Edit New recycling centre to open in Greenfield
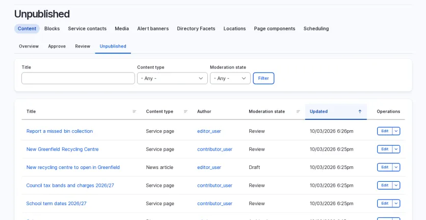Image resolution: width=426 pixels, height=220 pixels. (385, 167)
